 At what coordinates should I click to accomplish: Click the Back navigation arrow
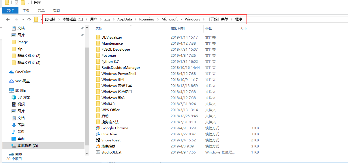point(8,20)
